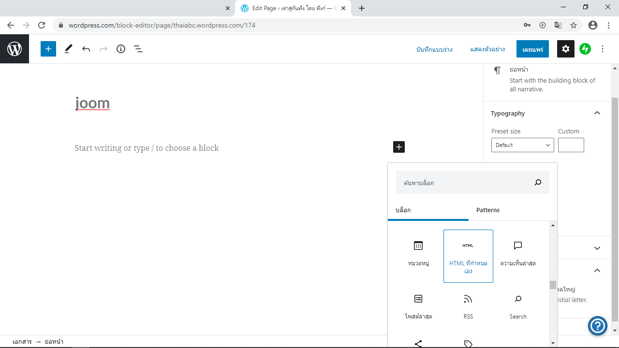Toggle the settings gear sidebar
The image size is (619, 348).
[x=566, y=49]
